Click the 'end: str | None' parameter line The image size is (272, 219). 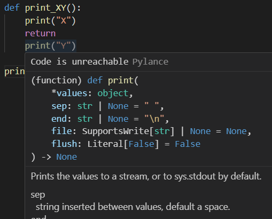pyautogui.click(x=110, y=119)
